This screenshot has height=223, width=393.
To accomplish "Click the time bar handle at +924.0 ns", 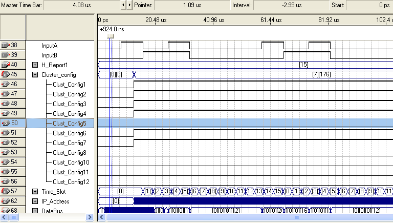I will point(111,36).
